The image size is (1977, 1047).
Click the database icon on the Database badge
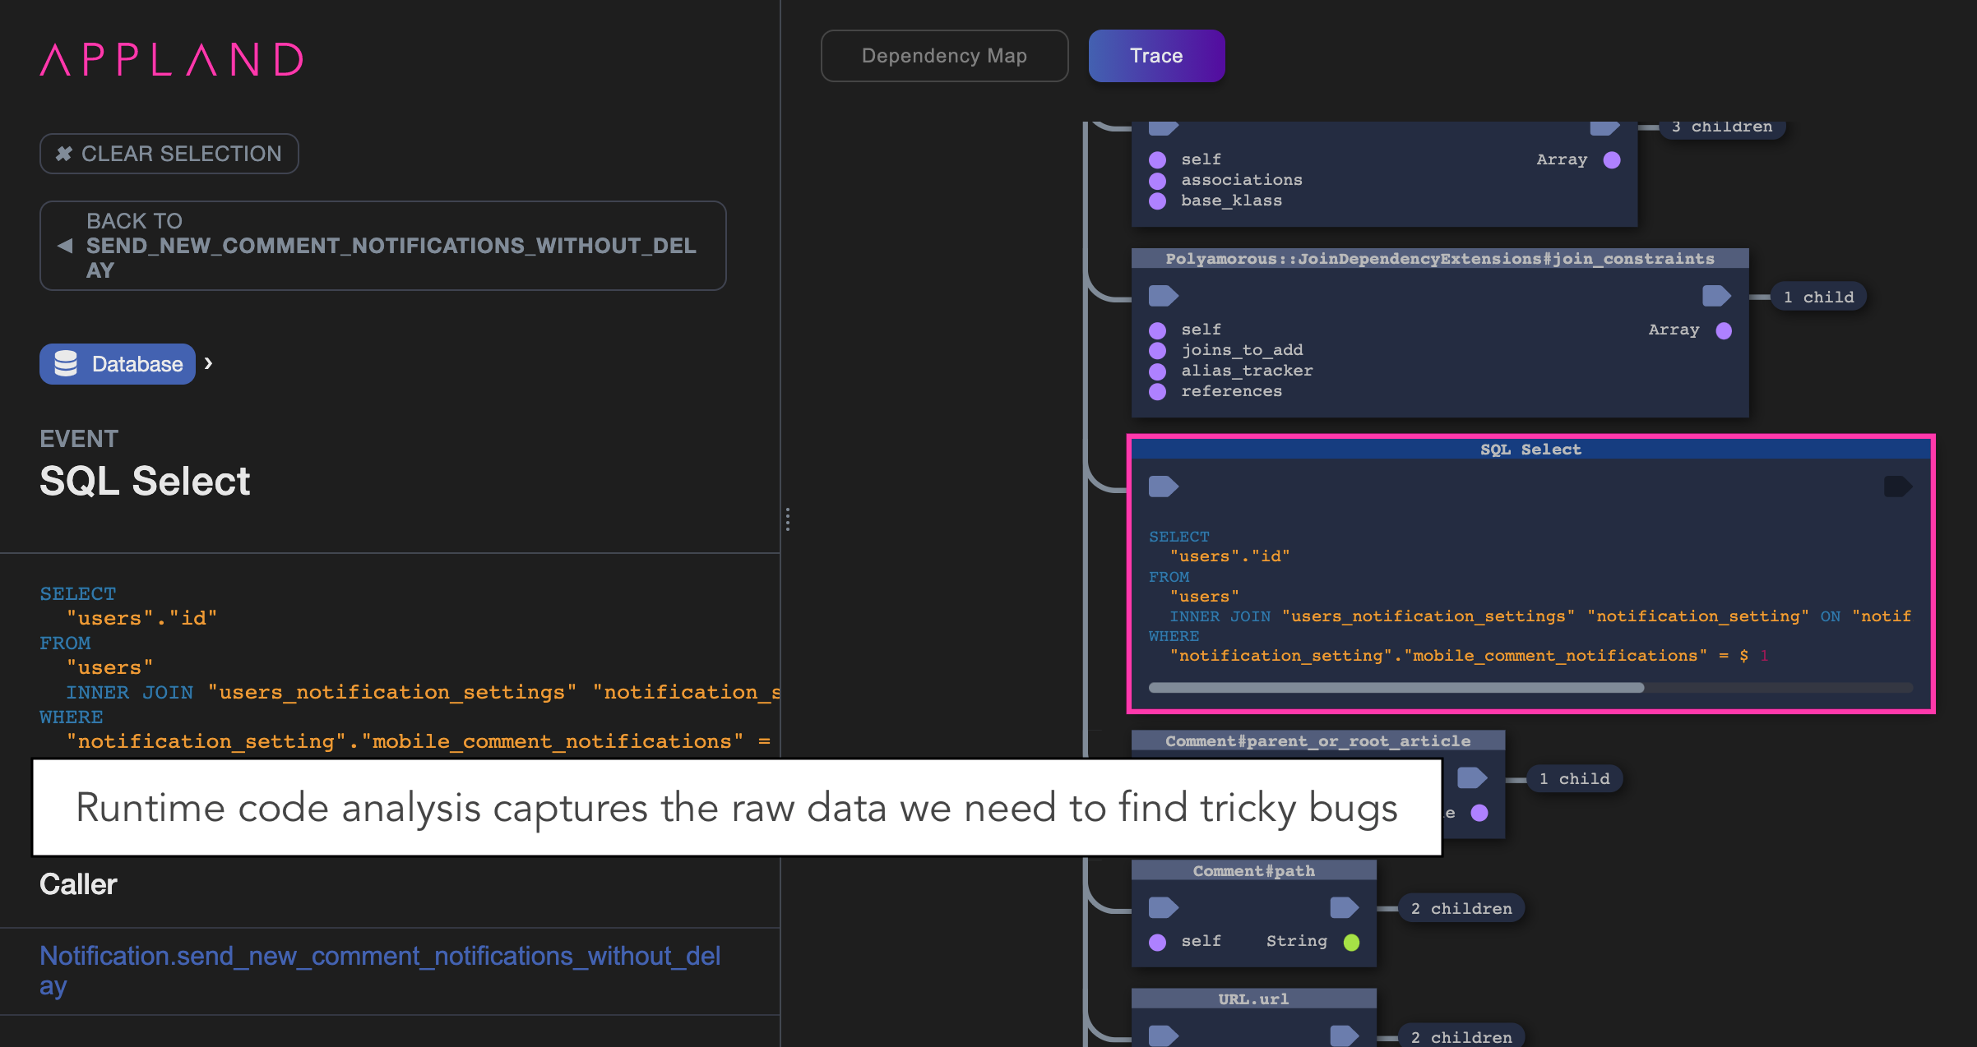pos(67,363)
